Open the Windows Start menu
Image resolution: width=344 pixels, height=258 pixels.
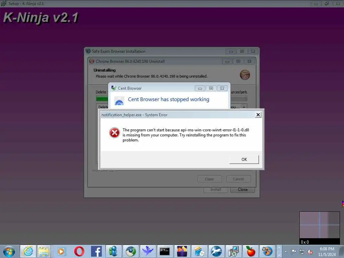[x=9, y=251]
